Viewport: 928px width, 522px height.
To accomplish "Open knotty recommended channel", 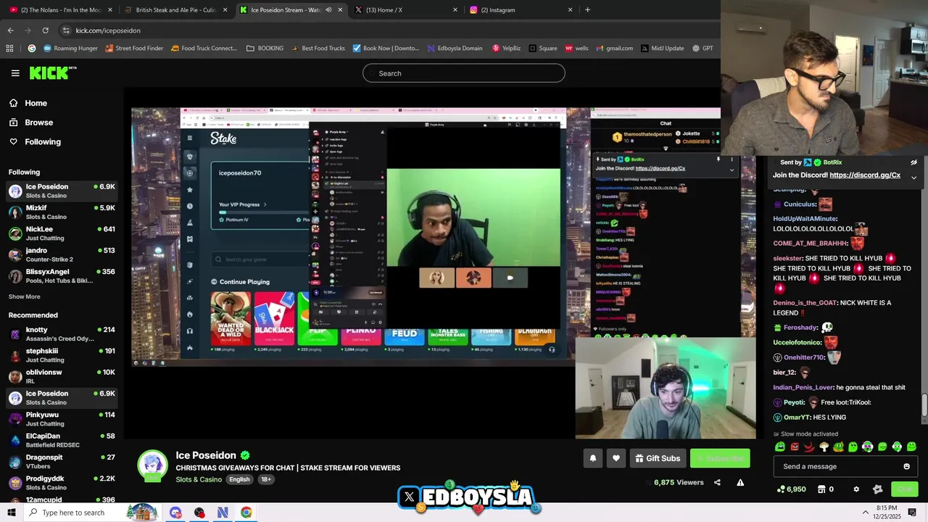I will point(61,334).
